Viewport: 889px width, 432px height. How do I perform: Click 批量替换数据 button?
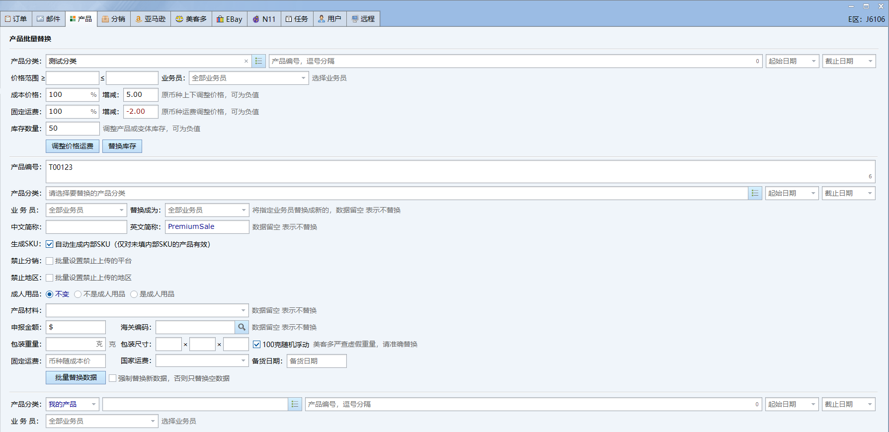pyautogui.click(x=76, y=377)
